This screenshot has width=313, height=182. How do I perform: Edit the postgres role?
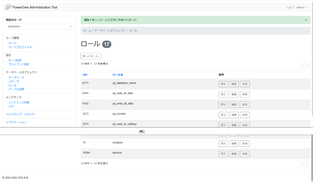click(234, 144)
